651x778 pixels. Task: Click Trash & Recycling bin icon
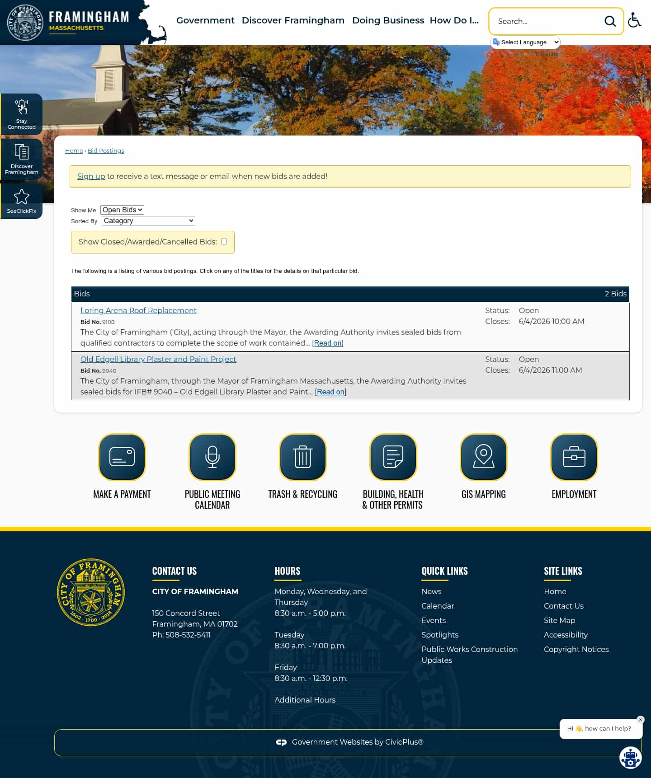pyautogui.click(x=303, y=457)
